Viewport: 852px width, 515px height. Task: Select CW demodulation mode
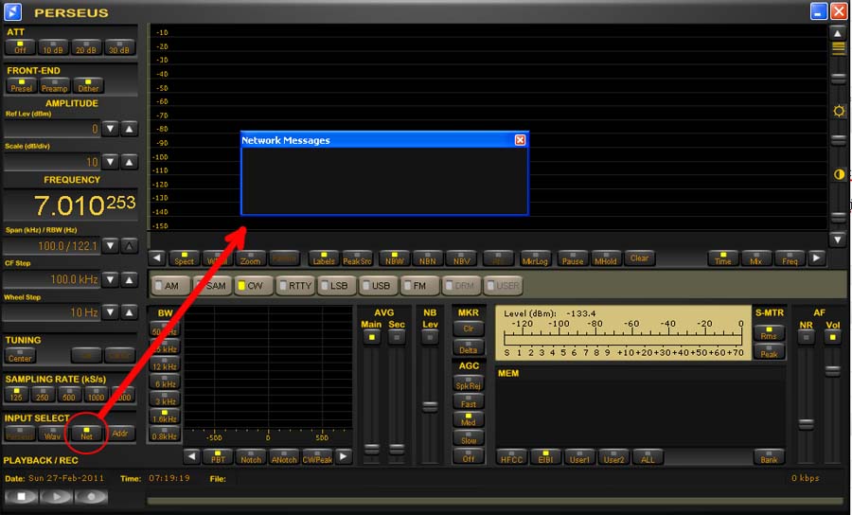pos(254,286)
